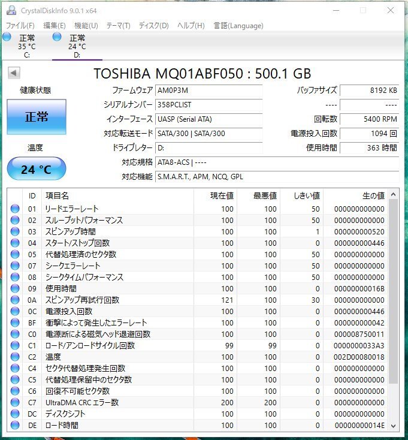The image size is (408, 440).
Task: Open the 機能(U) menu
Action: tap(86, 26)
